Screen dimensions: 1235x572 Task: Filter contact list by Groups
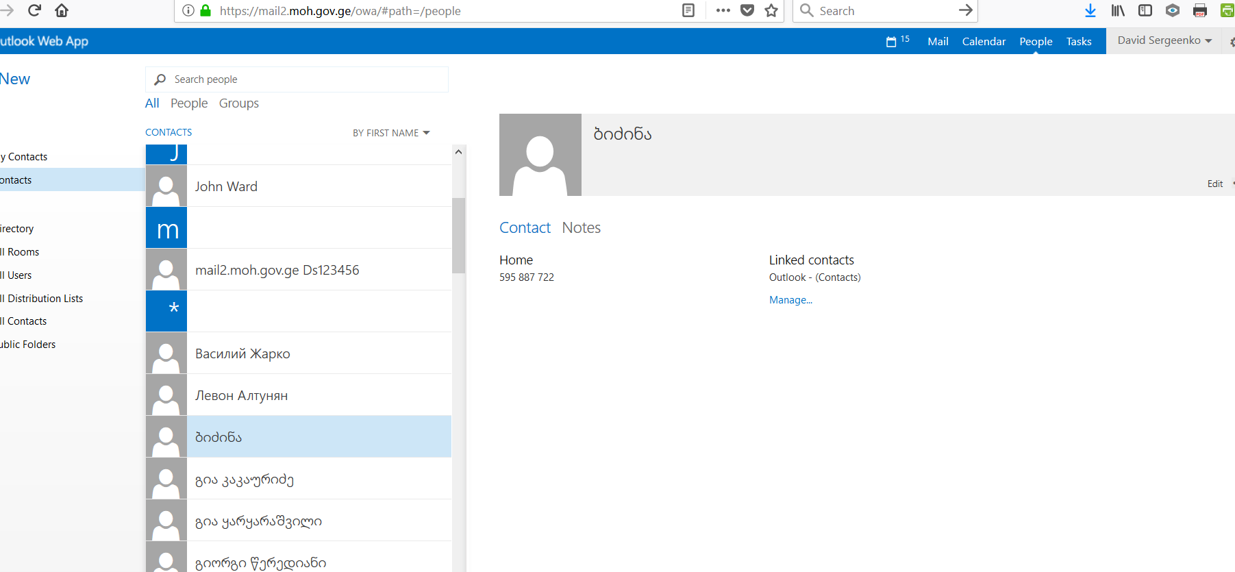pos(238,103)
